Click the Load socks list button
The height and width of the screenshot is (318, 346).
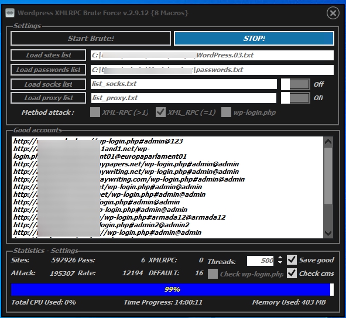point(49,84)
